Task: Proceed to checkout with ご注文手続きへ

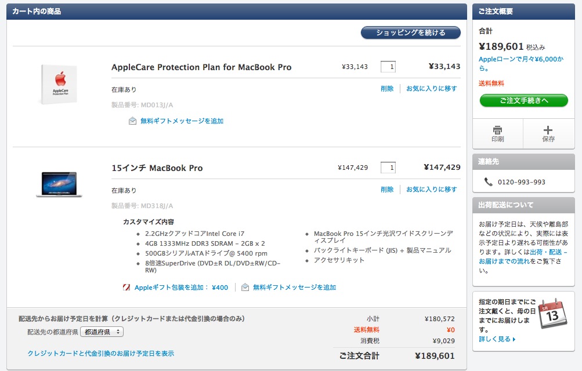Action: coord(524,100)
